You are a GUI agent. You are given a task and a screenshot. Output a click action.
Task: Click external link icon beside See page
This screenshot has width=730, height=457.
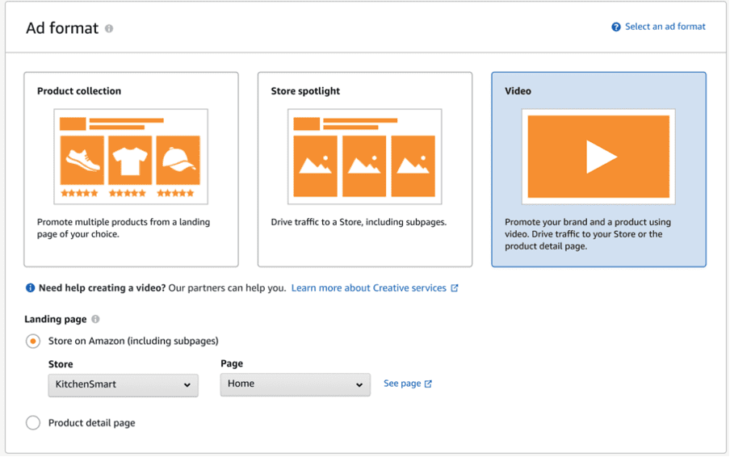tap(428, 384)
